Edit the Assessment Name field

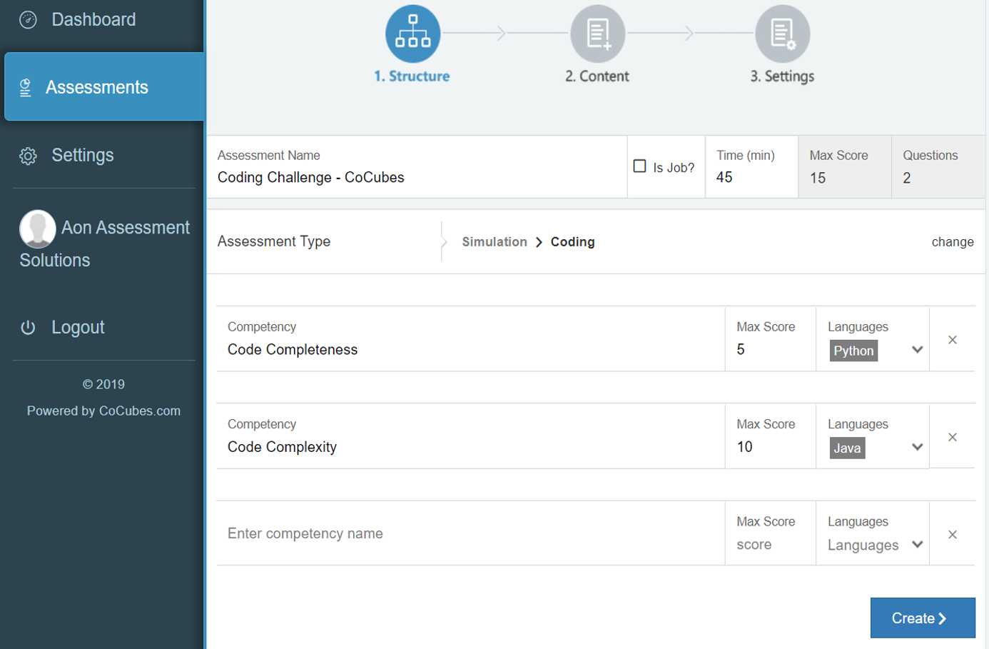tap(417, 167)
